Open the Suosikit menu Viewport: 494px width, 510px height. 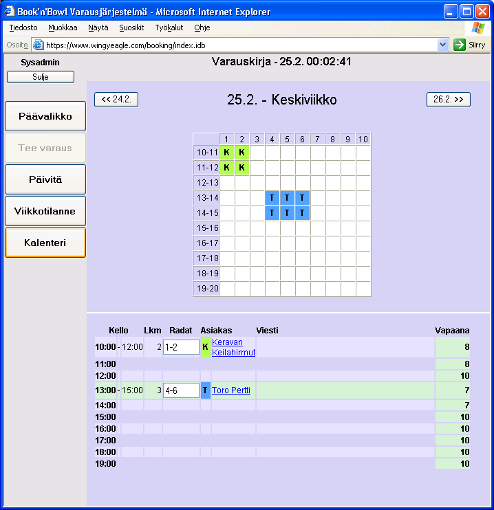(x=131, y=27)
